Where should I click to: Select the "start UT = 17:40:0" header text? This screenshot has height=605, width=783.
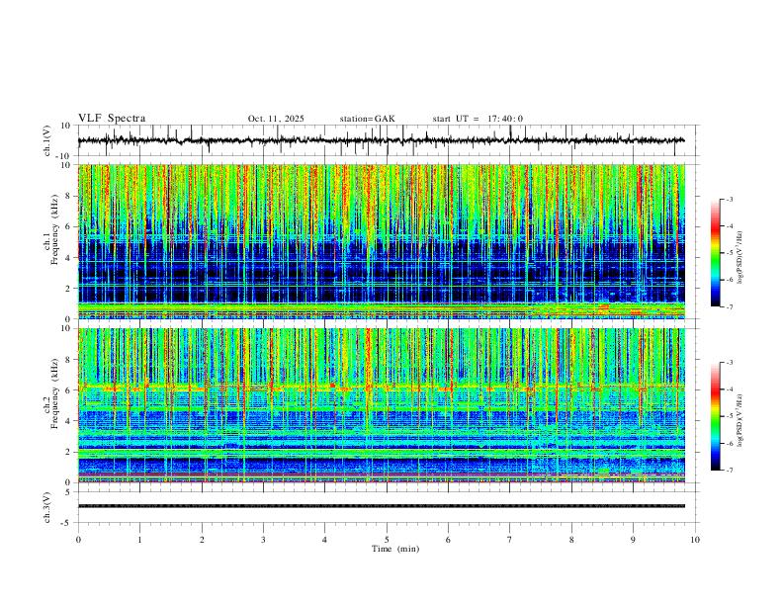(x=478, y=119)
